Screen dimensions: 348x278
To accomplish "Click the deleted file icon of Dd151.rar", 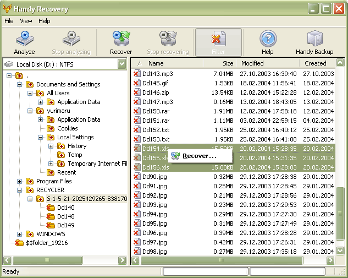I will tap(137, 120).
